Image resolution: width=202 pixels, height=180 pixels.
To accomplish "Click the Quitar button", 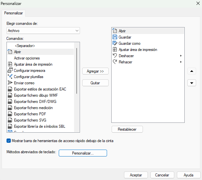I will pyautogui.click(x=95, y=83).
